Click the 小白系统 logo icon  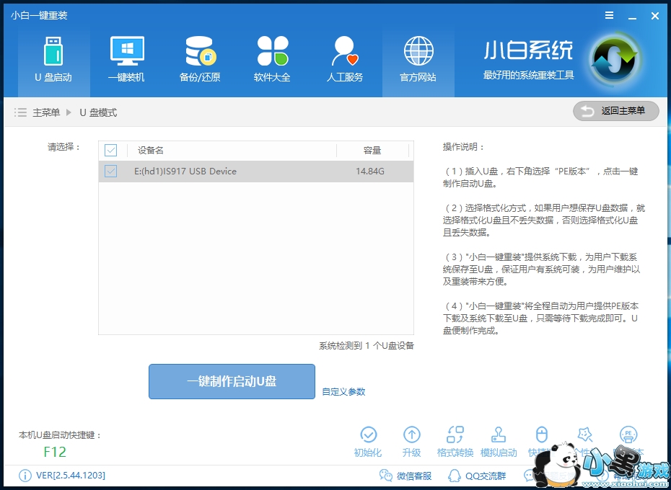[x=614, y=60]
